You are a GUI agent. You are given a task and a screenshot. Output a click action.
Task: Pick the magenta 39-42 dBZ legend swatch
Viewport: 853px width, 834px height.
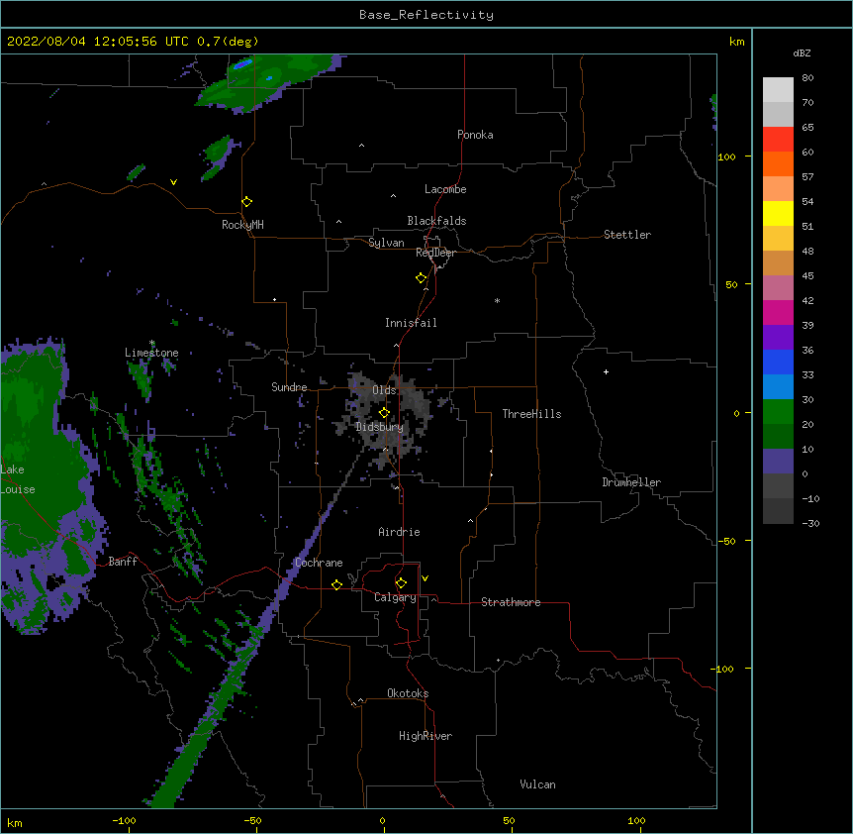pyautogui.click(x=778, y=312)
